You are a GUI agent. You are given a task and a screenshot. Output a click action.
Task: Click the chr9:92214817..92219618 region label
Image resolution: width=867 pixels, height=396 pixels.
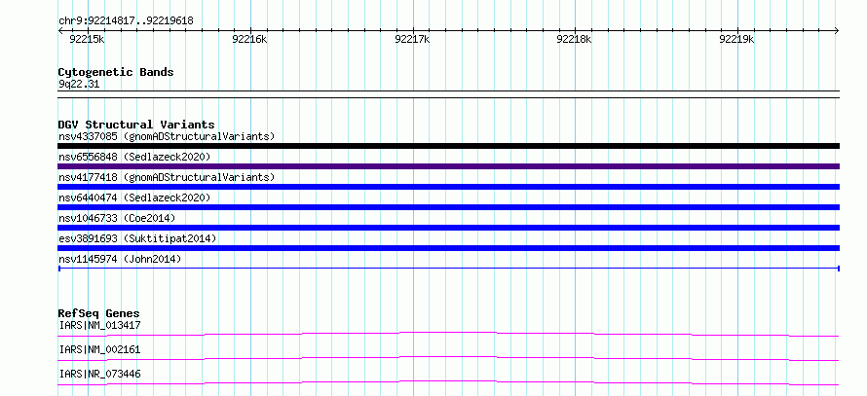point(126,21)
